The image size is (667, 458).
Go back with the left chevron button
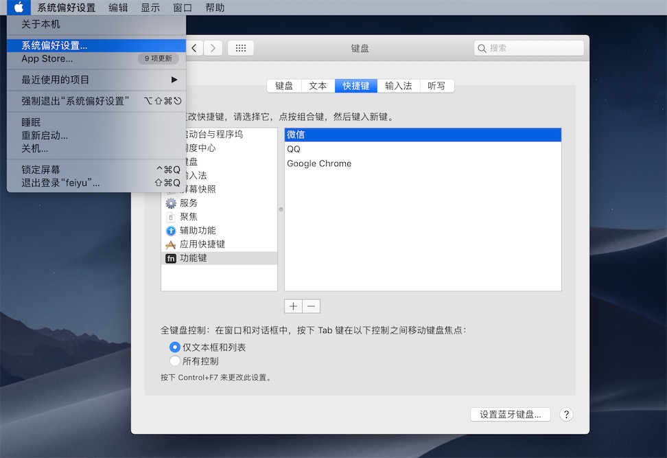194,48
